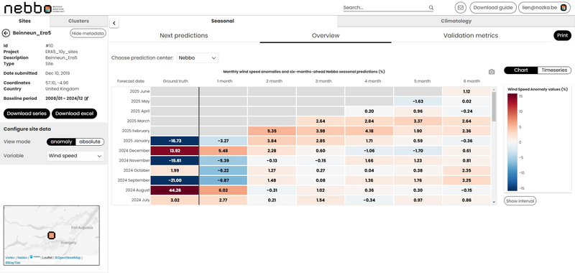Collapse the sidebar with the chevron button
Screen dimensions: 575x273
114,23
